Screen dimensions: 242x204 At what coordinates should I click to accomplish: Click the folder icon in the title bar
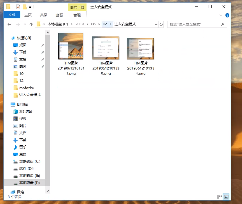[x=8, y=7]
